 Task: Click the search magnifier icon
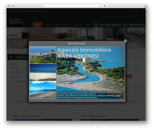click(11, 57)
